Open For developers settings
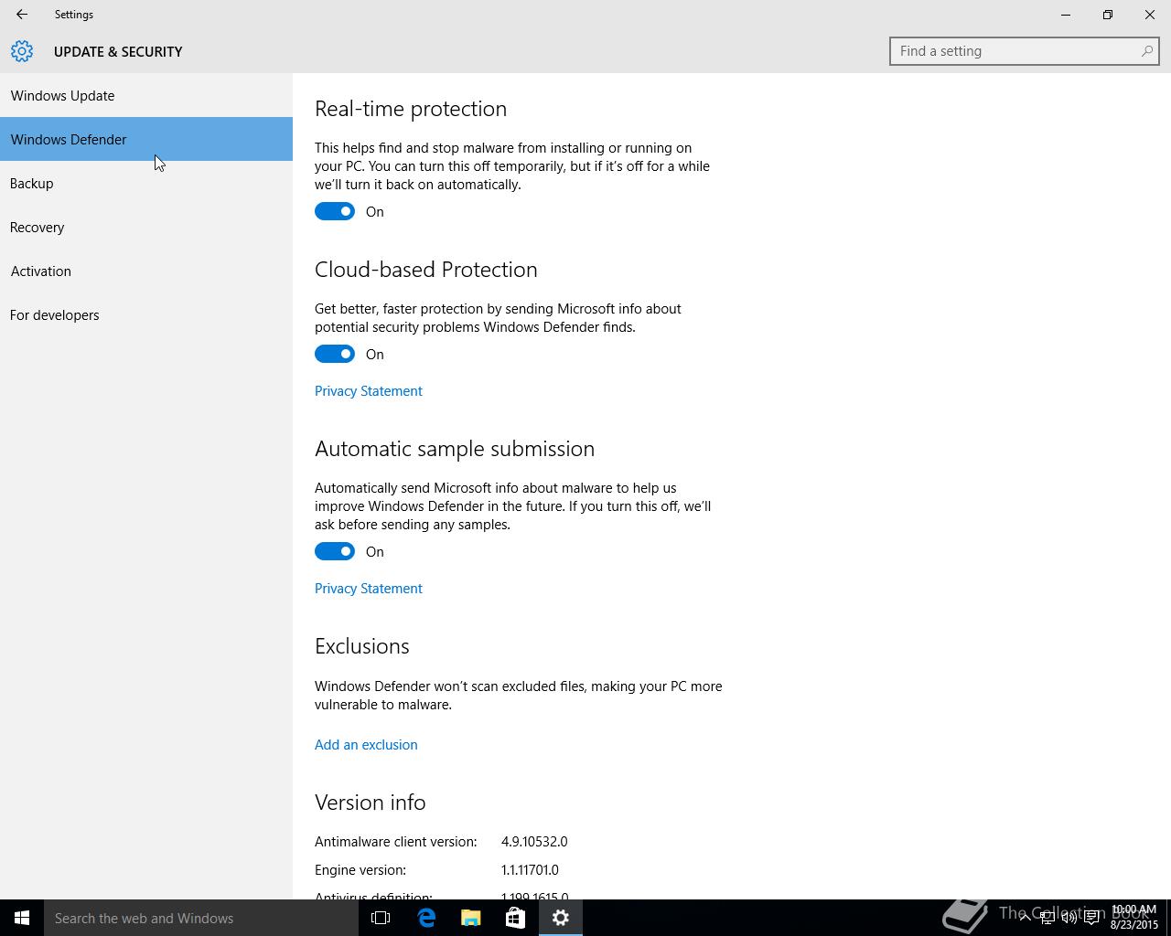 pos(146,314)
